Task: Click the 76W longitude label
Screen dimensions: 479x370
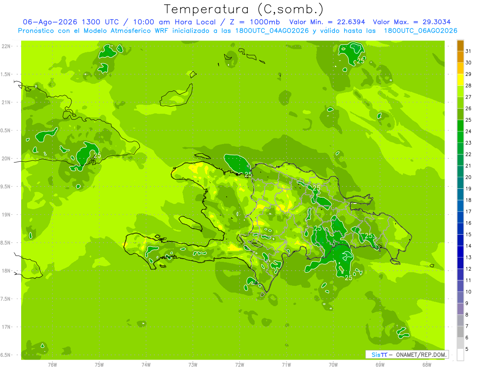Action: (52, 364)
